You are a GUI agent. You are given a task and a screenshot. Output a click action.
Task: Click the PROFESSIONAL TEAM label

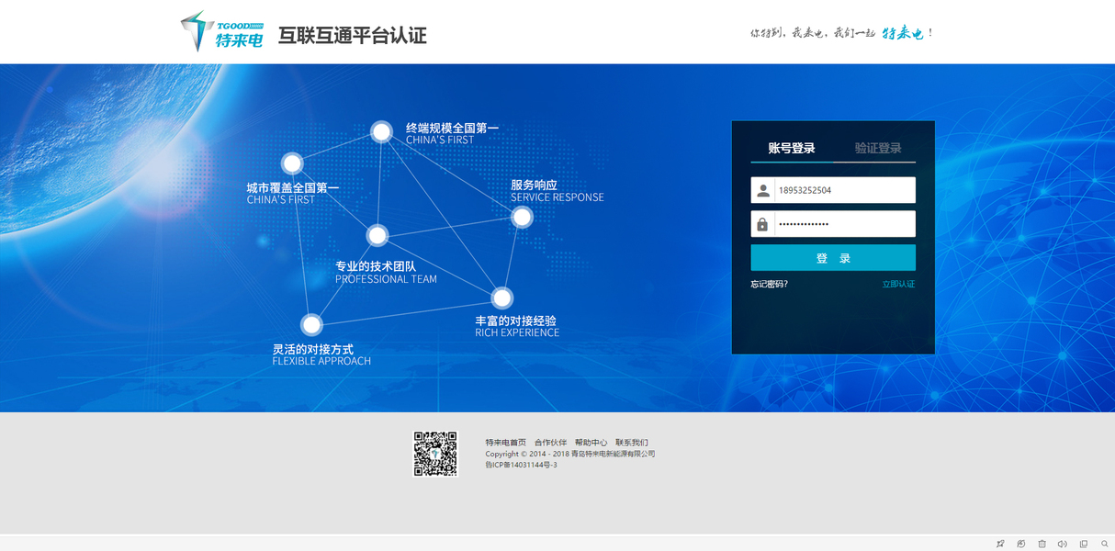[386, 279]
